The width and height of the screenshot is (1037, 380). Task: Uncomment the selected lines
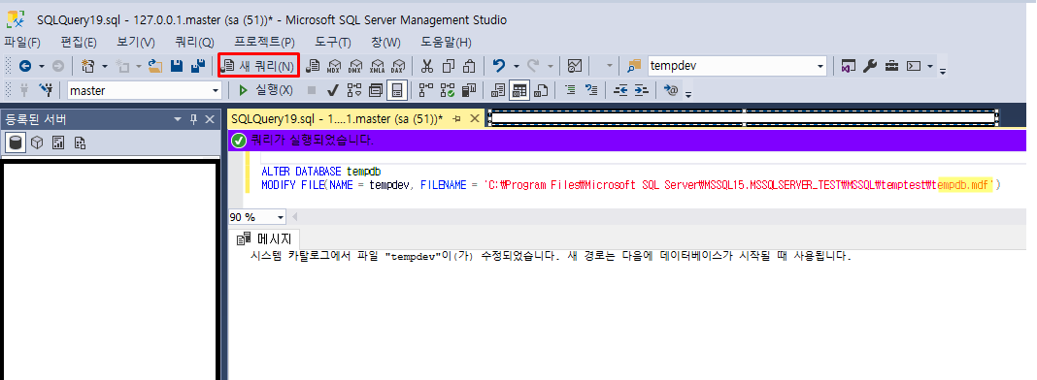(x=592, y=90)
